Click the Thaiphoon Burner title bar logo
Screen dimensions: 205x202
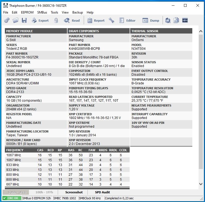(6, 5)
